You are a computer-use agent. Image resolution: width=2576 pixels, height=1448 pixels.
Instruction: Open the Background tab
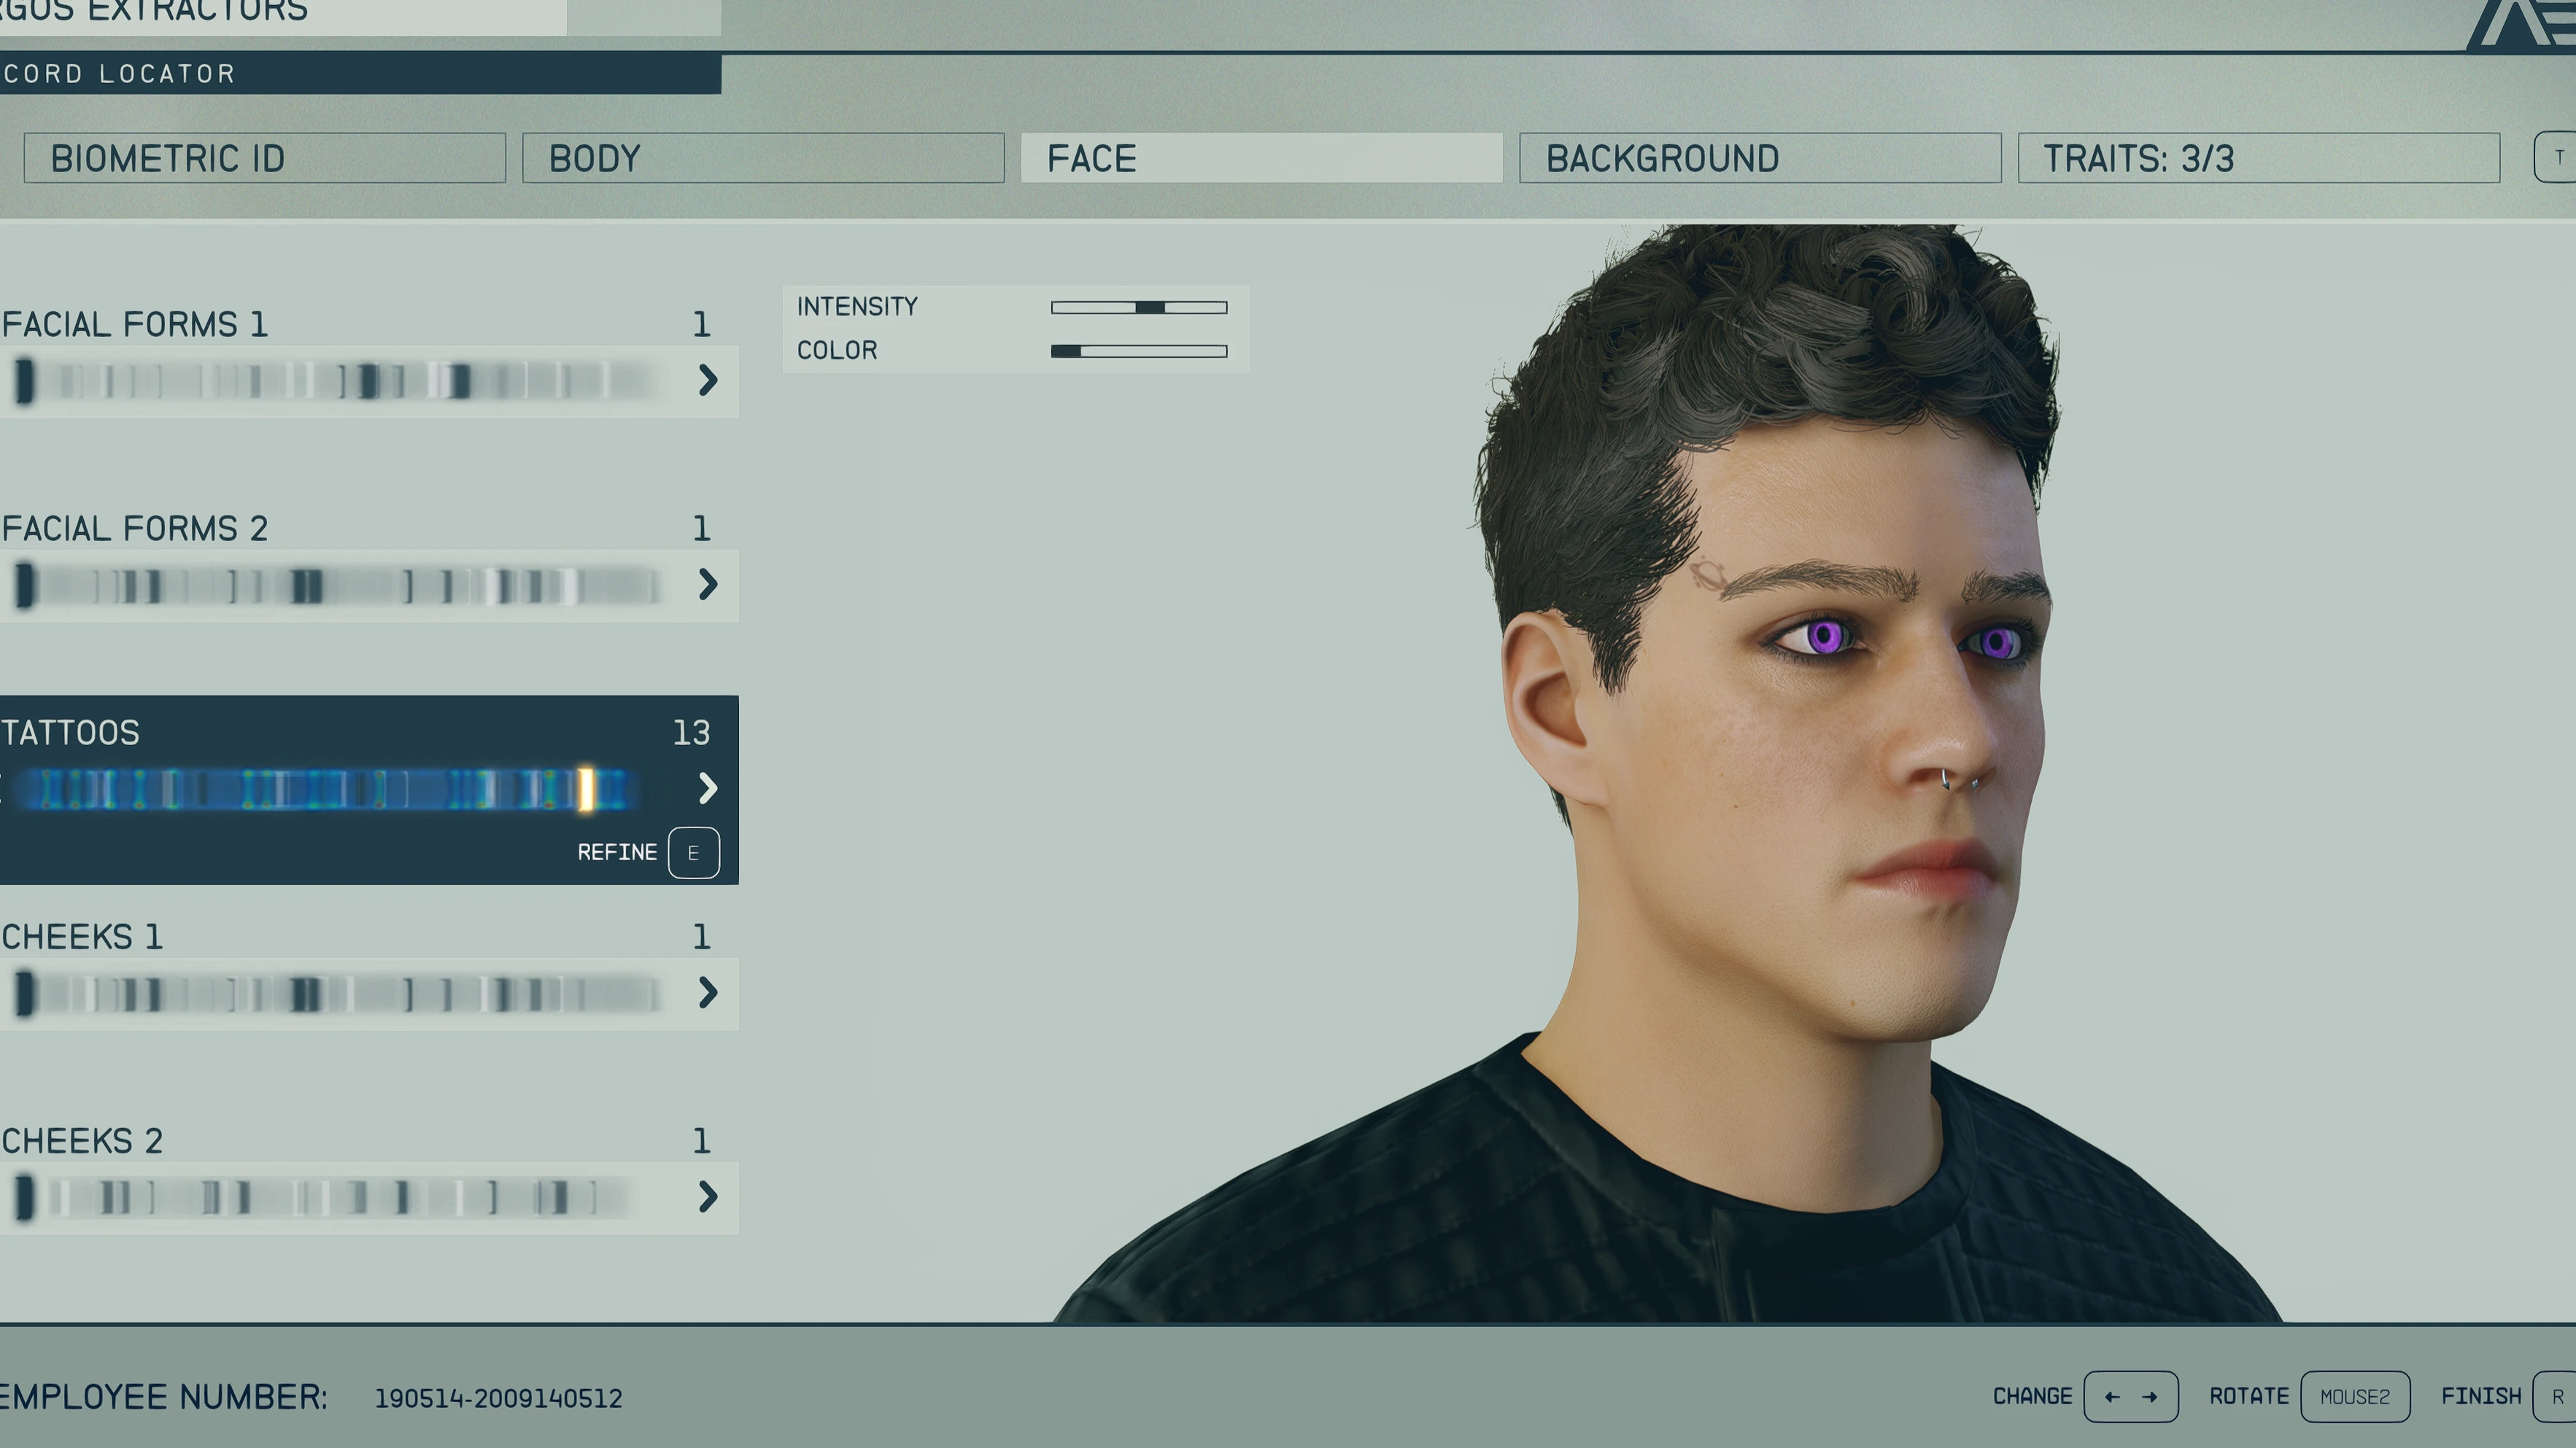[x=1759, y=158]
